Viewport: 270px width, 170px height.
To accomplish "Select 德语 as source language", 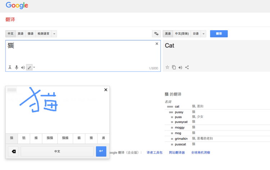I will pos(31,34).
